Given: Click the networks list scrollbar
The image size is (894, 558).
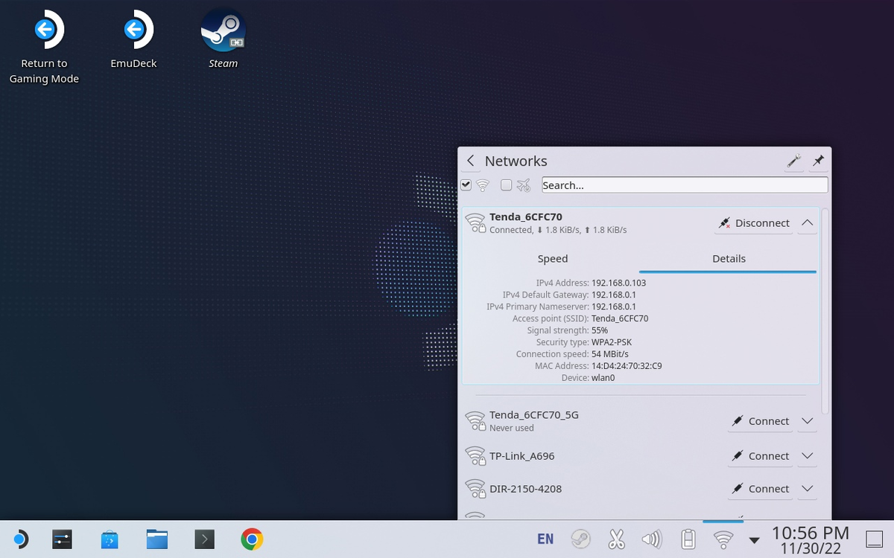Looking at the screenshot, I should tap(825, 311).
